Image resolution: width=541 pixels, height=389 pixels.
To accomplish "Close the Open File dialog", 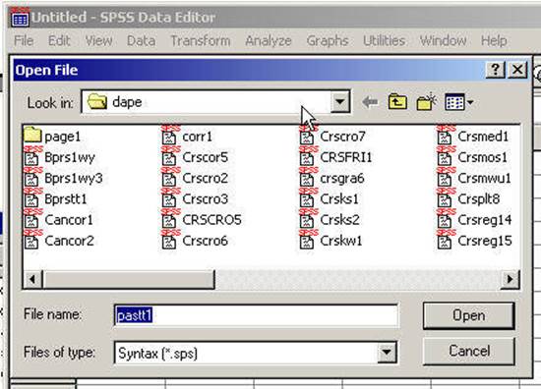I will click(517, 70).
